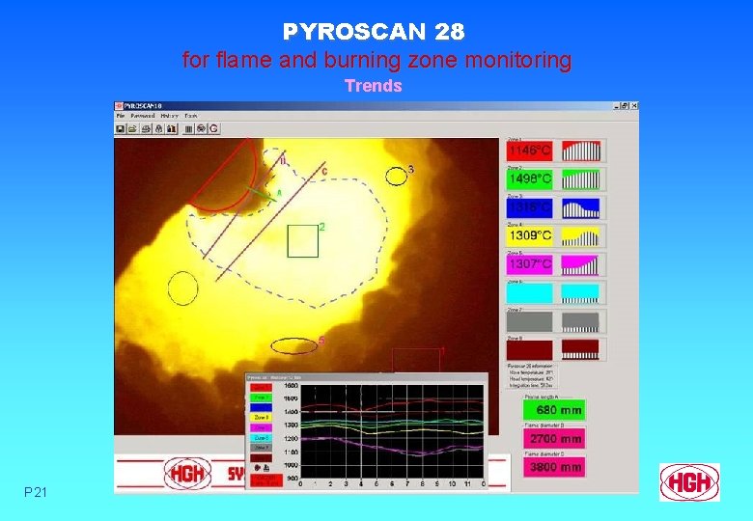The image size is (753, 521).
Task: Open the Zone 6 cyan mini trend graph
Action: (581, 293)
